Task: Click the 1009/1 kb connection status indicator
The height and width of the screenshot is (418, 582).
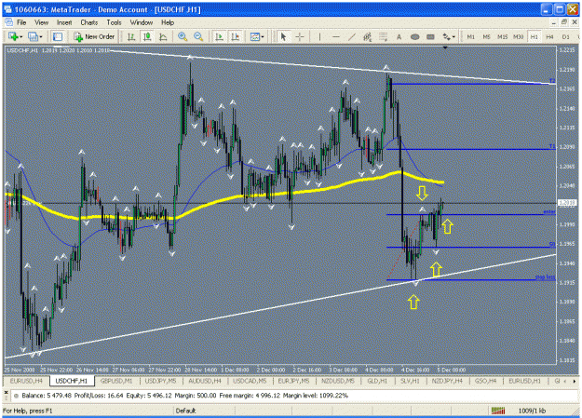Action: [532, 411]
